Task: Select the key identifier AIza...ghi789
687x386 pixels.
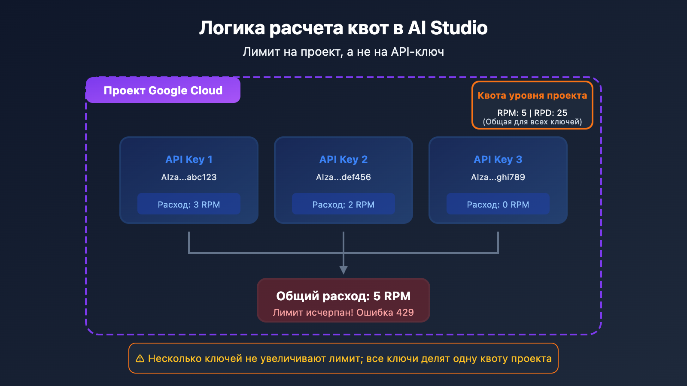Action: (x=498, y=177)
